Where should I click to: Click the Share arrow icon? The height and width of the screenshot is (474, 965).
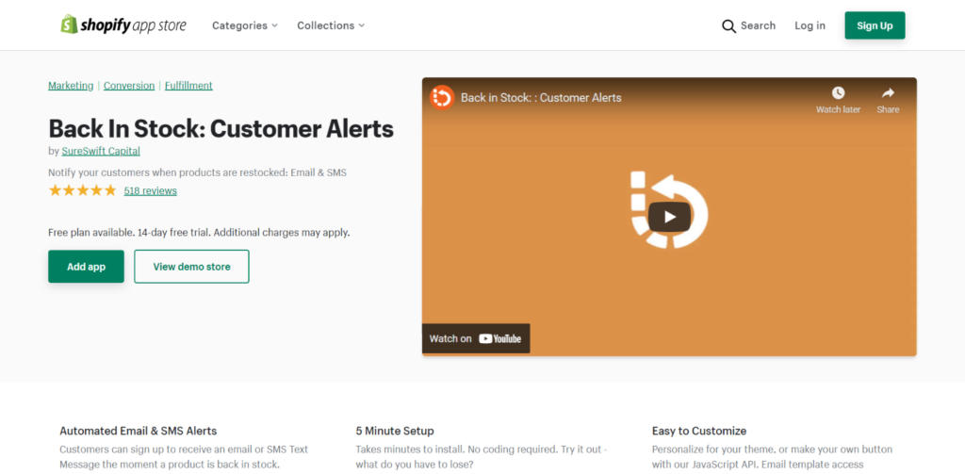pyautogui.click(x=888, y=93)
